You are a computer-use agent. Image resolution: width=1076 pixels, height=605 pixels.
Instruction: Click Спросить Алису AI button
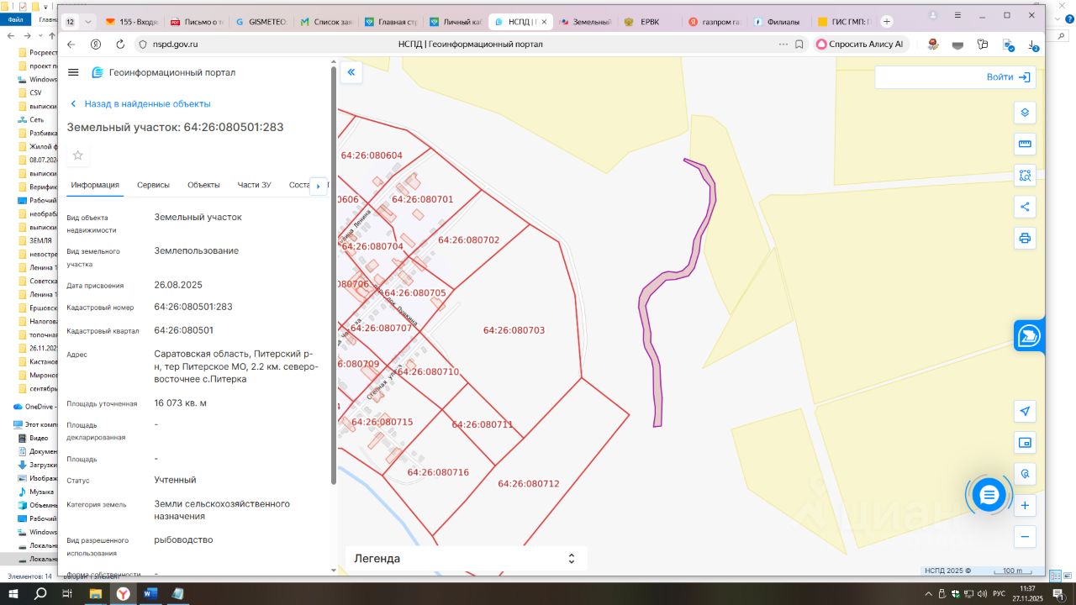(859, 45)
